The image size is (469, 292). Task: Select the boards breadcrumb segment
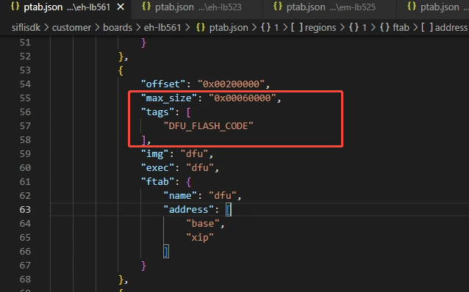(118, 27)
